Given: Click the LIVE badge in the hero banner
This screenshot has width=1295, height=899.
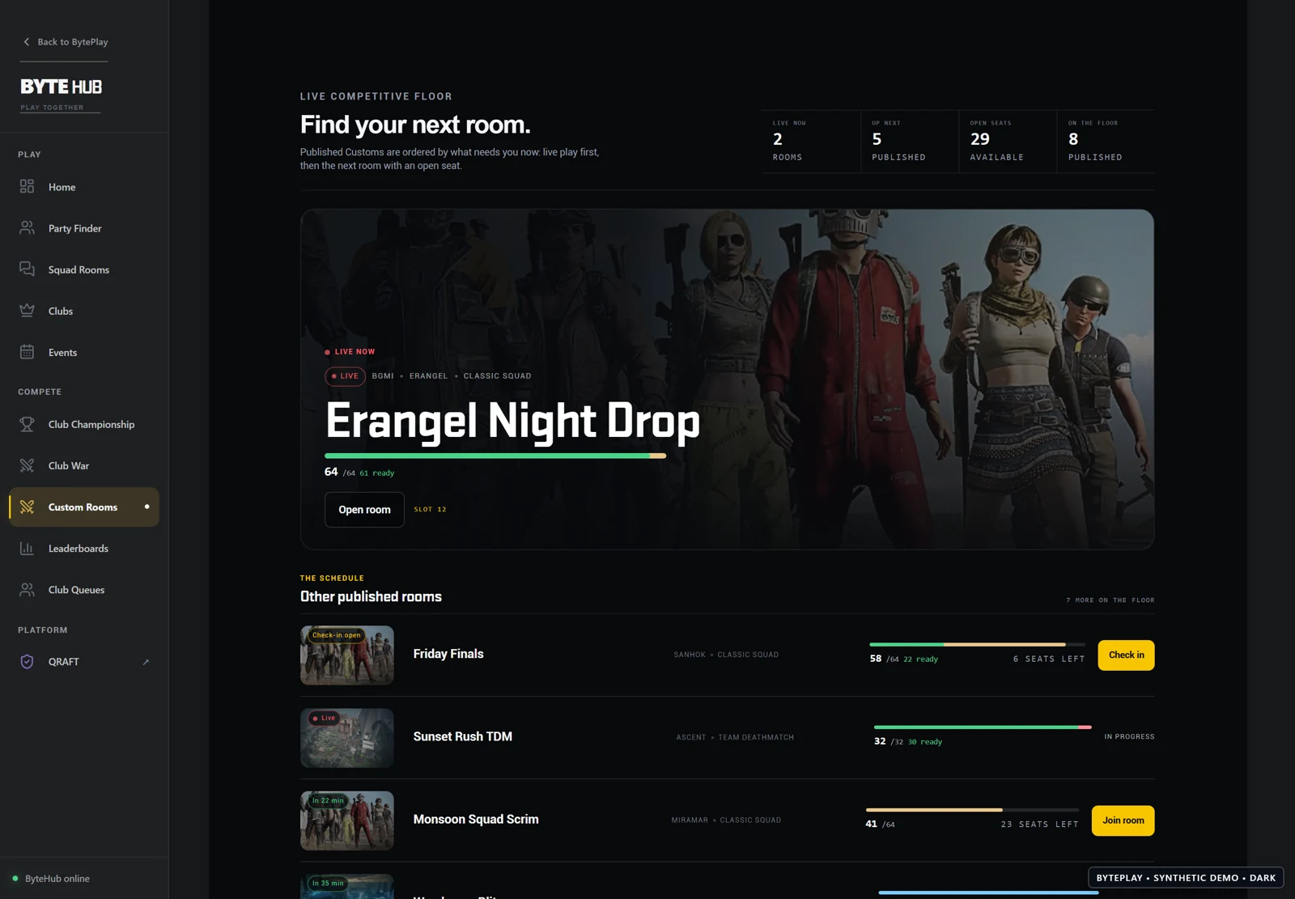Looking at the screenshot, I should [346, 376].
